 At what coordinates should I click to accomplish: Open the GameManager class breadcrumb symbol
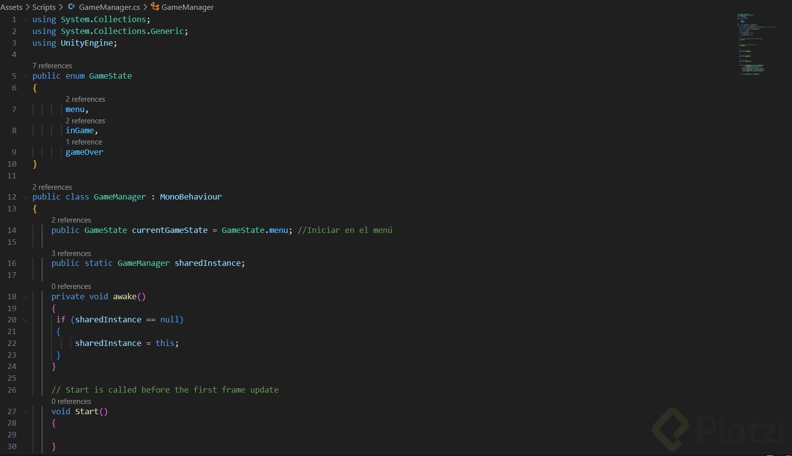click(187, 7)
